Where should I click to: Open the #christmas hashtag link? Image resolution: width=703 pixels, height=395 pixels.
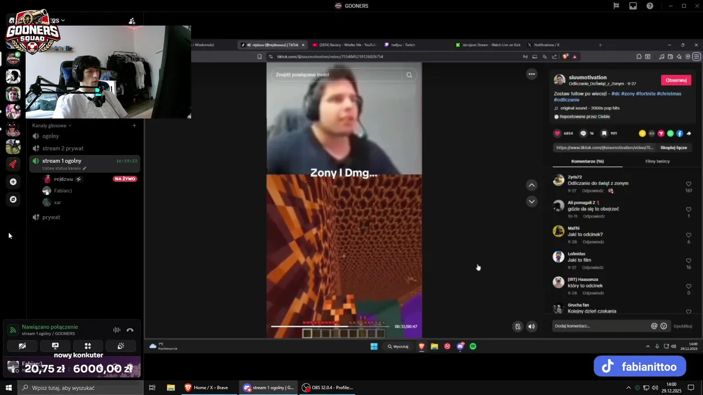tap(669, 94)
